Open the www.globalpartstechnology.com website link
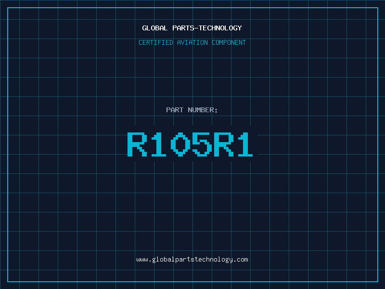Image resolution: width=385 pixels, height=289 pixels. (192, 260)
